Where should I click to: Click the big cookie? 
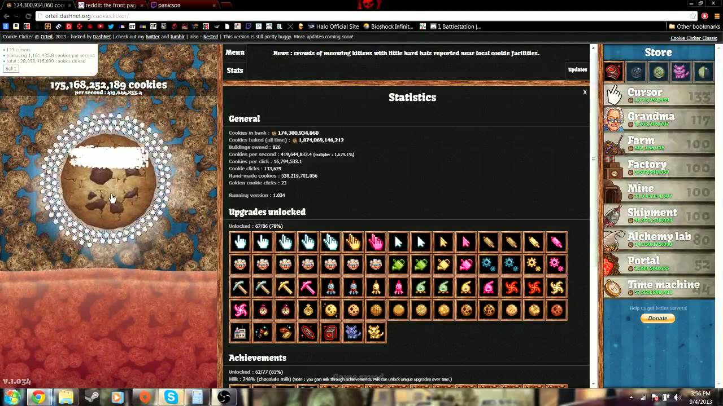point(108,180)
